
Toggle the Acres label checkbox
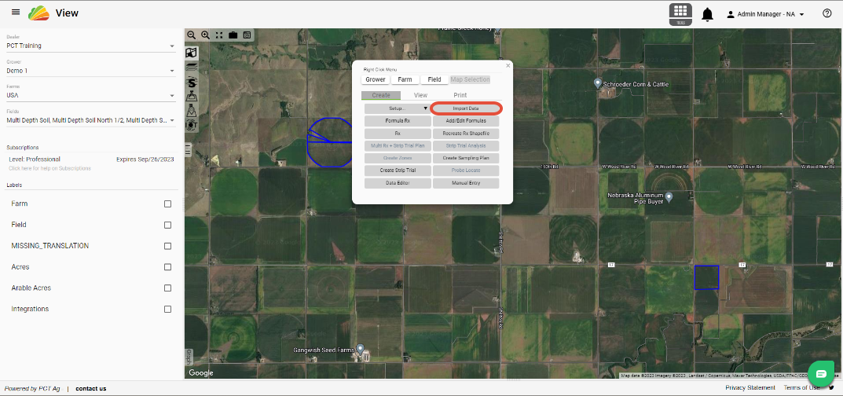pyautogui.click(x=168, y=267)
